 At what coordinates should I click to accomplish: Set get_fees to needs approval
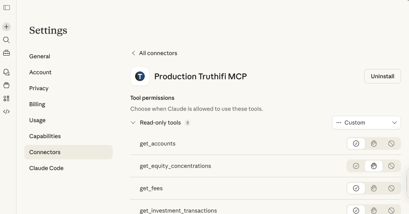(x=374, y=188)
